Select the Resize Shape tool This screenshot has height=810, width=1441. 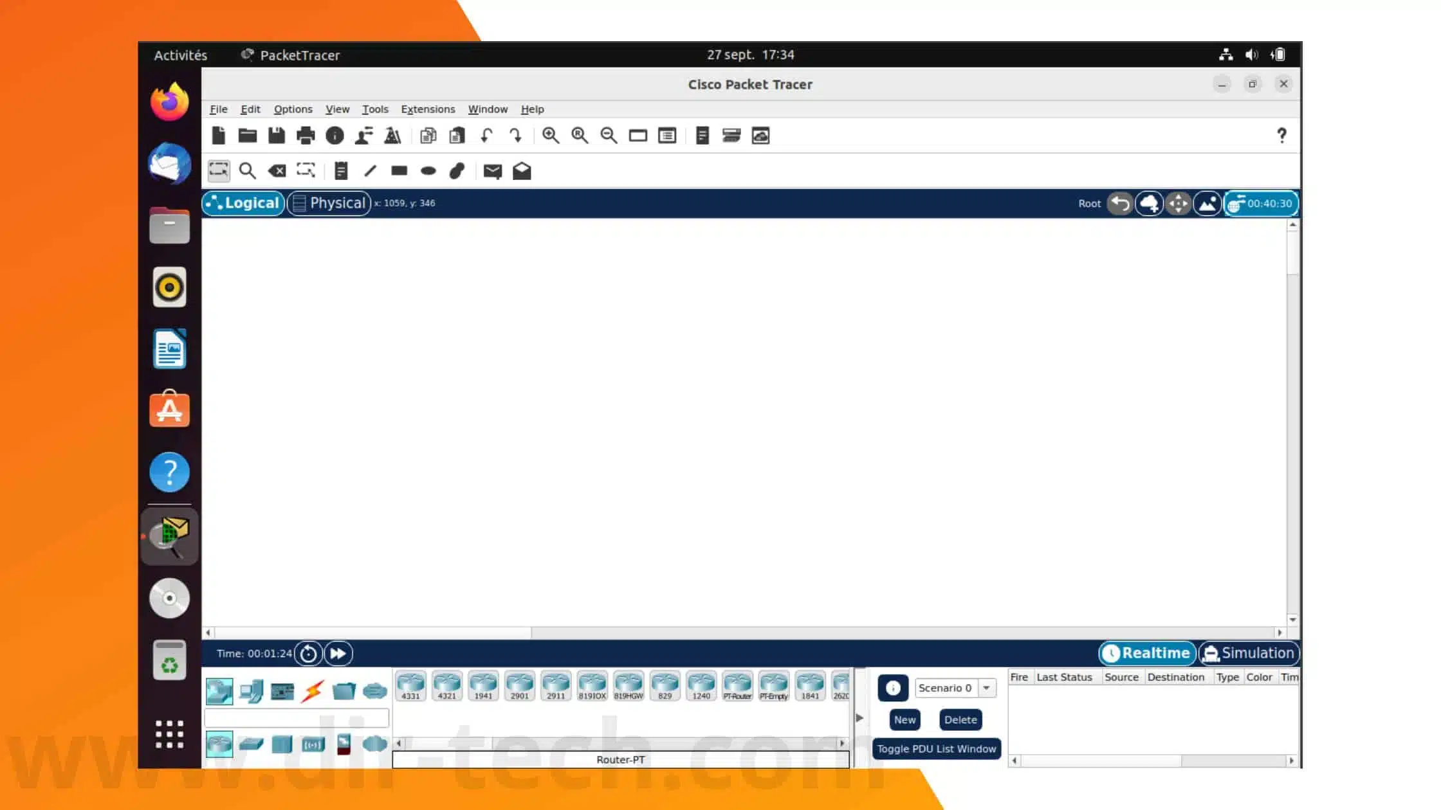pyautogui.click(x=306, y=171)
